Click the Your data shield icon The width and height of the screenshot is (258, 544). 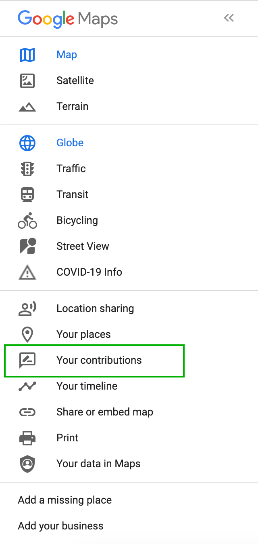pos(27,464)
